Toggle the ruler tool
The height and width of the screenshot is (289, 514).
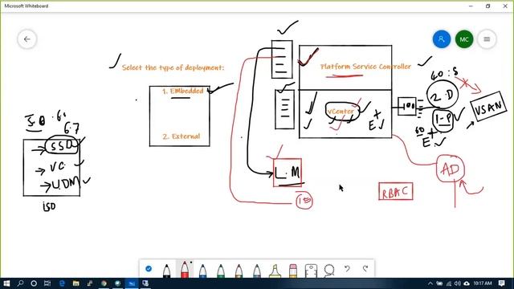[311, 271]
